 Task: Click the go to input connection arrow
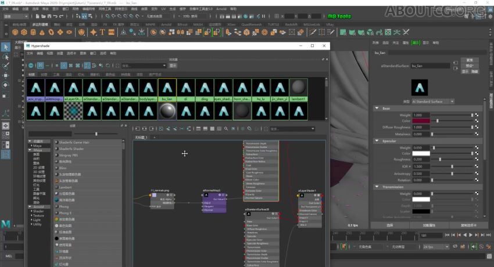click(x=456, y=63)
